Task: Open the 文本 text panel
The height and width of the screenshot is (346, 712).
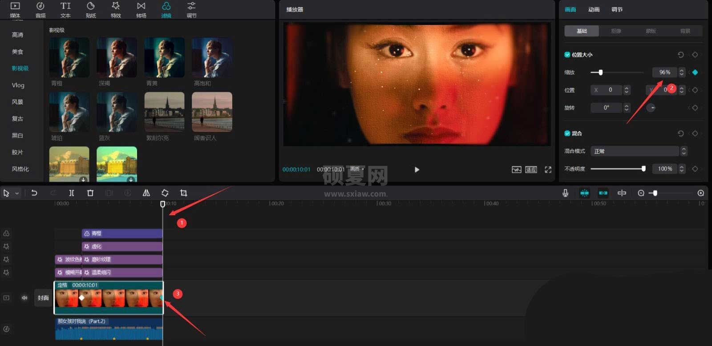Action: [x=65, y=9]
